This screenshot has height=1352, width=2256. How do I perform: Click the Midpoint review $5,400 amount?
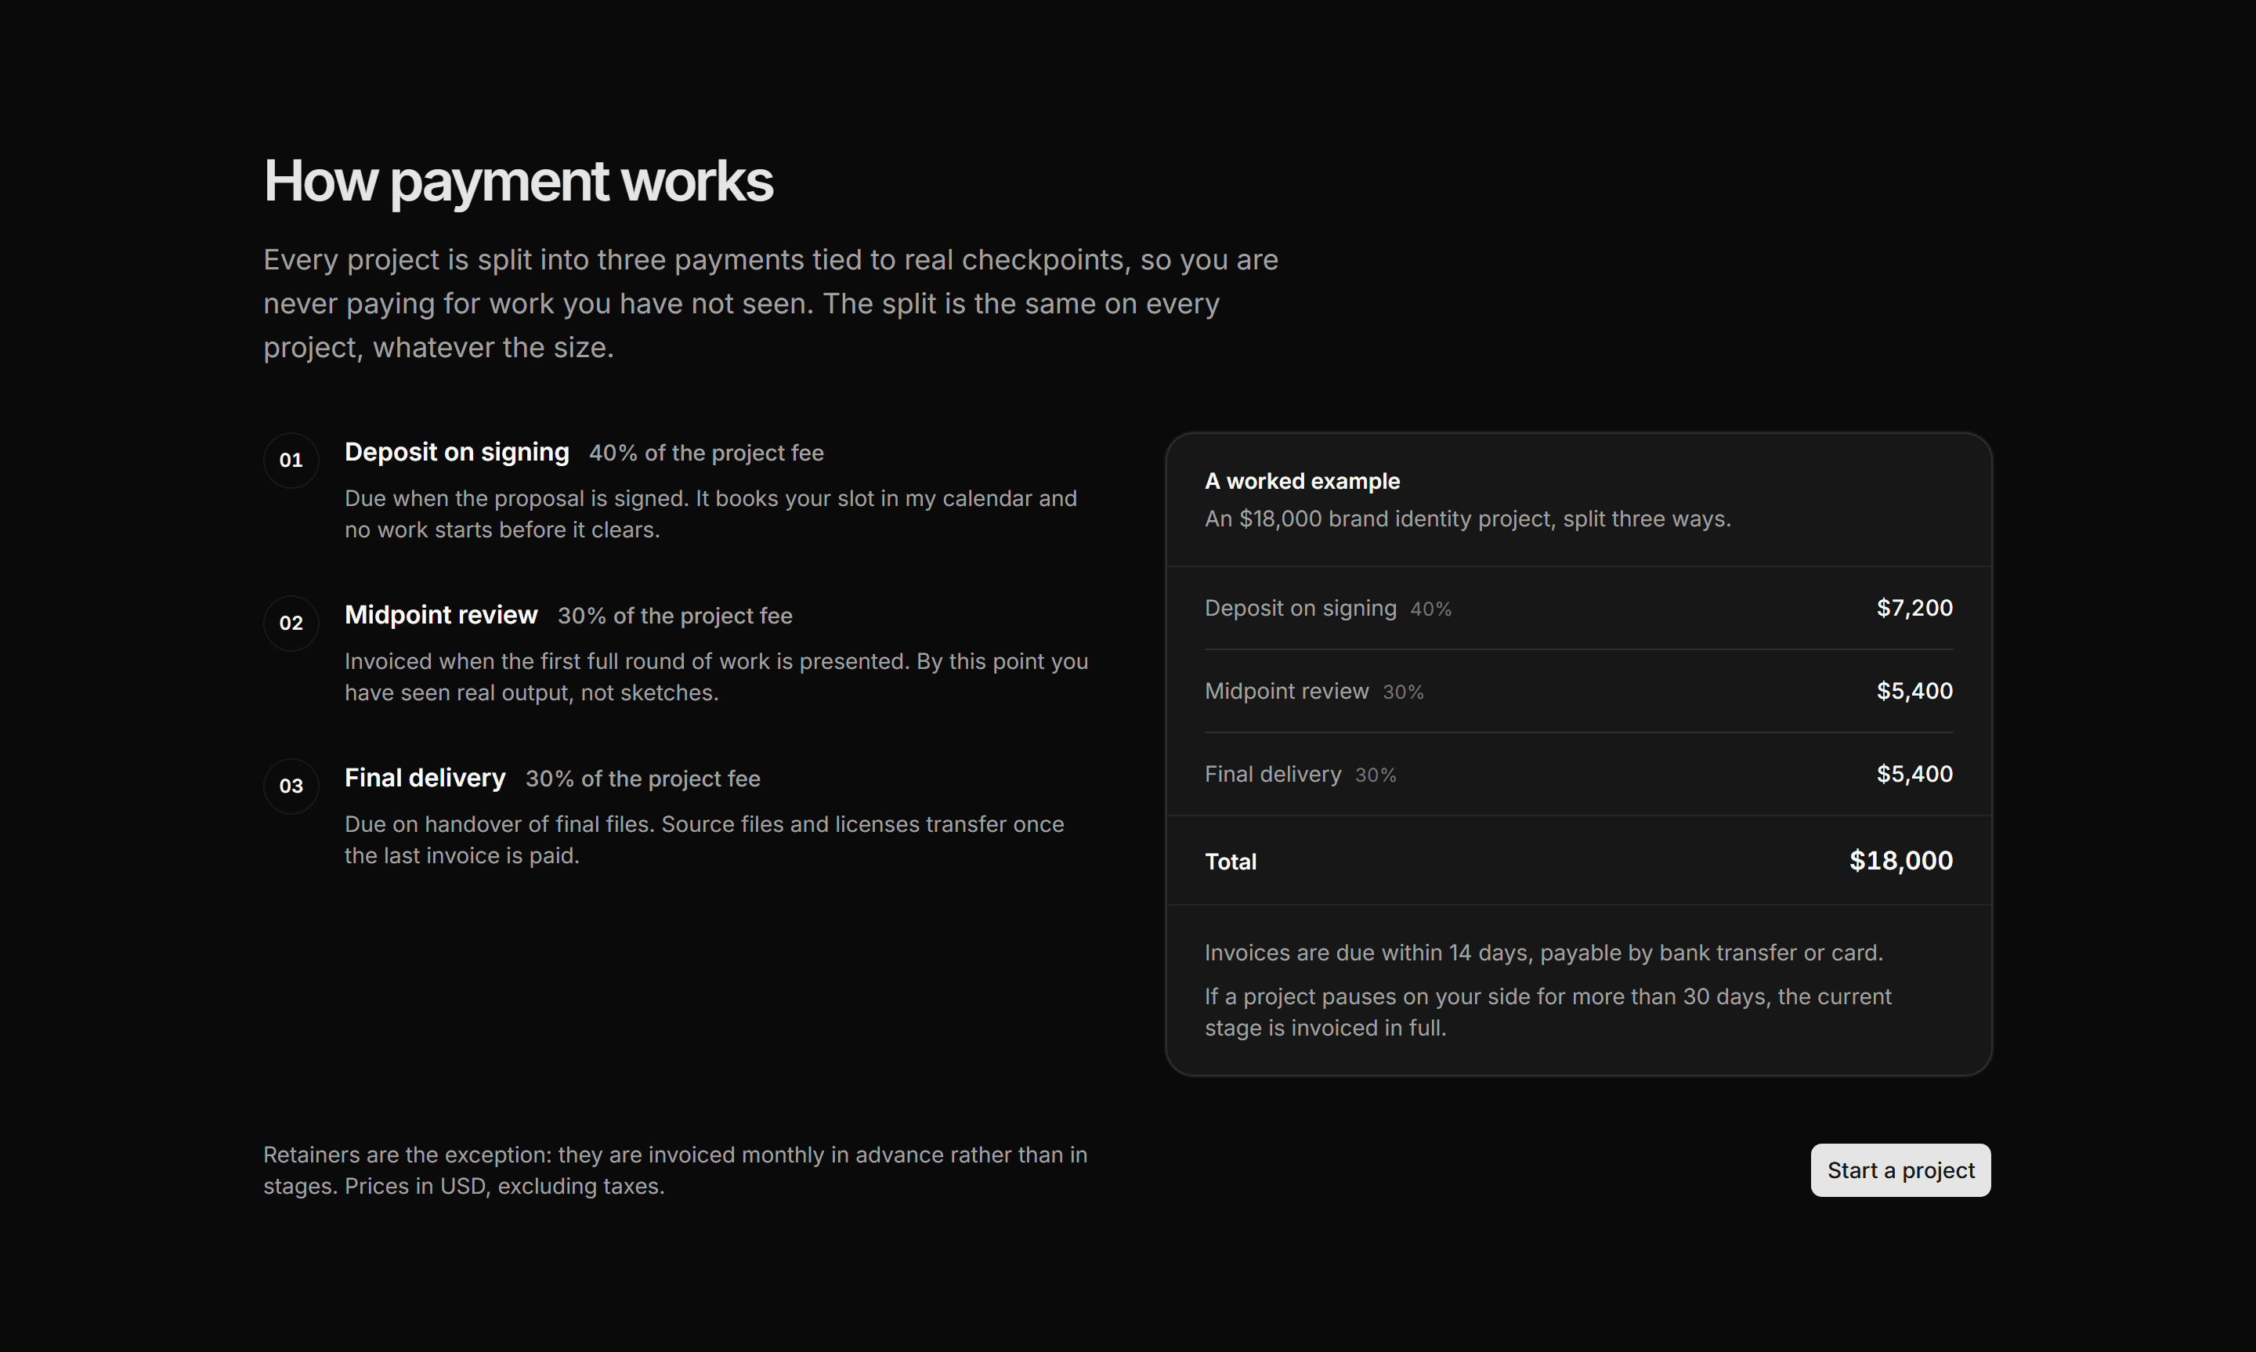click(1914, 691)
